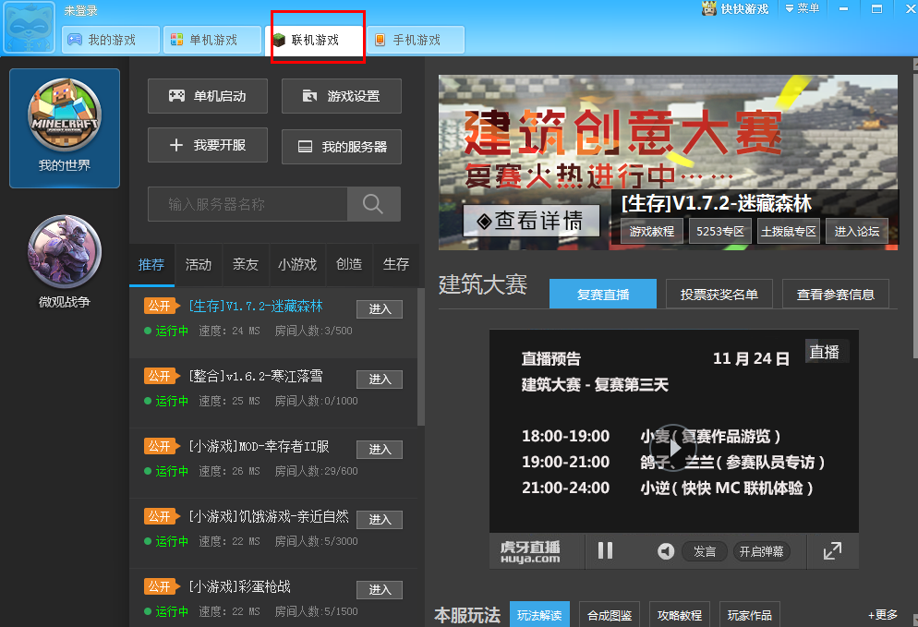Click the 单机启动 button
Viewport: 918px width, 627px height.
[208, 96]
